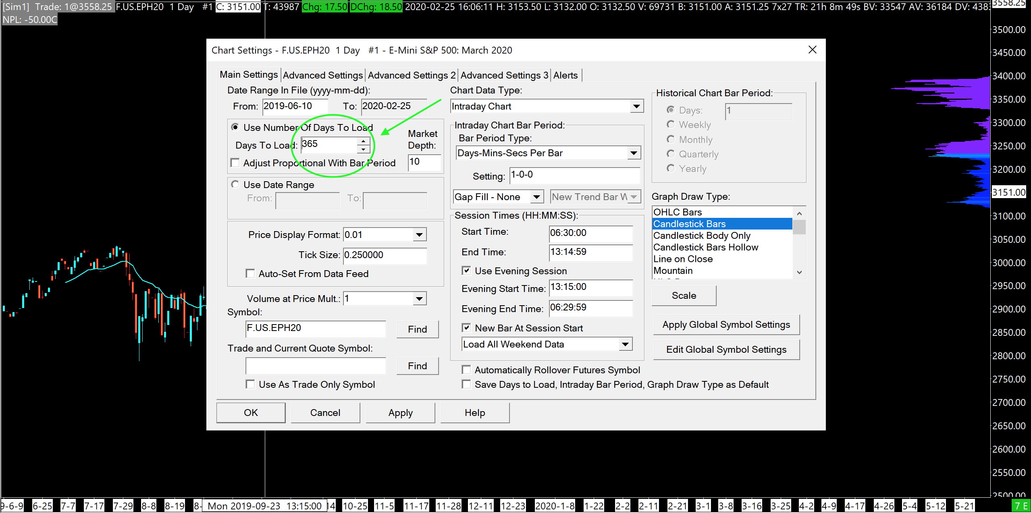Viewport: 1031px width, 513px height.
Task: Uncheck Use Evening Session checkbox
Action: [x=466, y=271]
